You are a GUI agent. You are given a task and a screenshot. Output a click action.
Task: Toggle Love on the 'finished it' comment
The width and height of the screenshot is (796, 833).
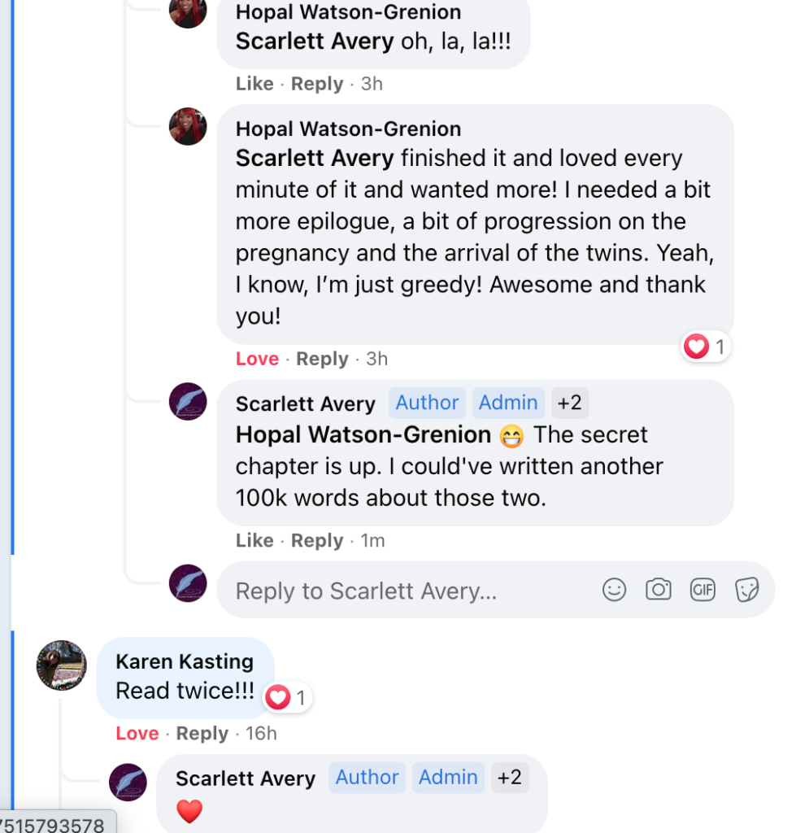click(x=257, y=359)
